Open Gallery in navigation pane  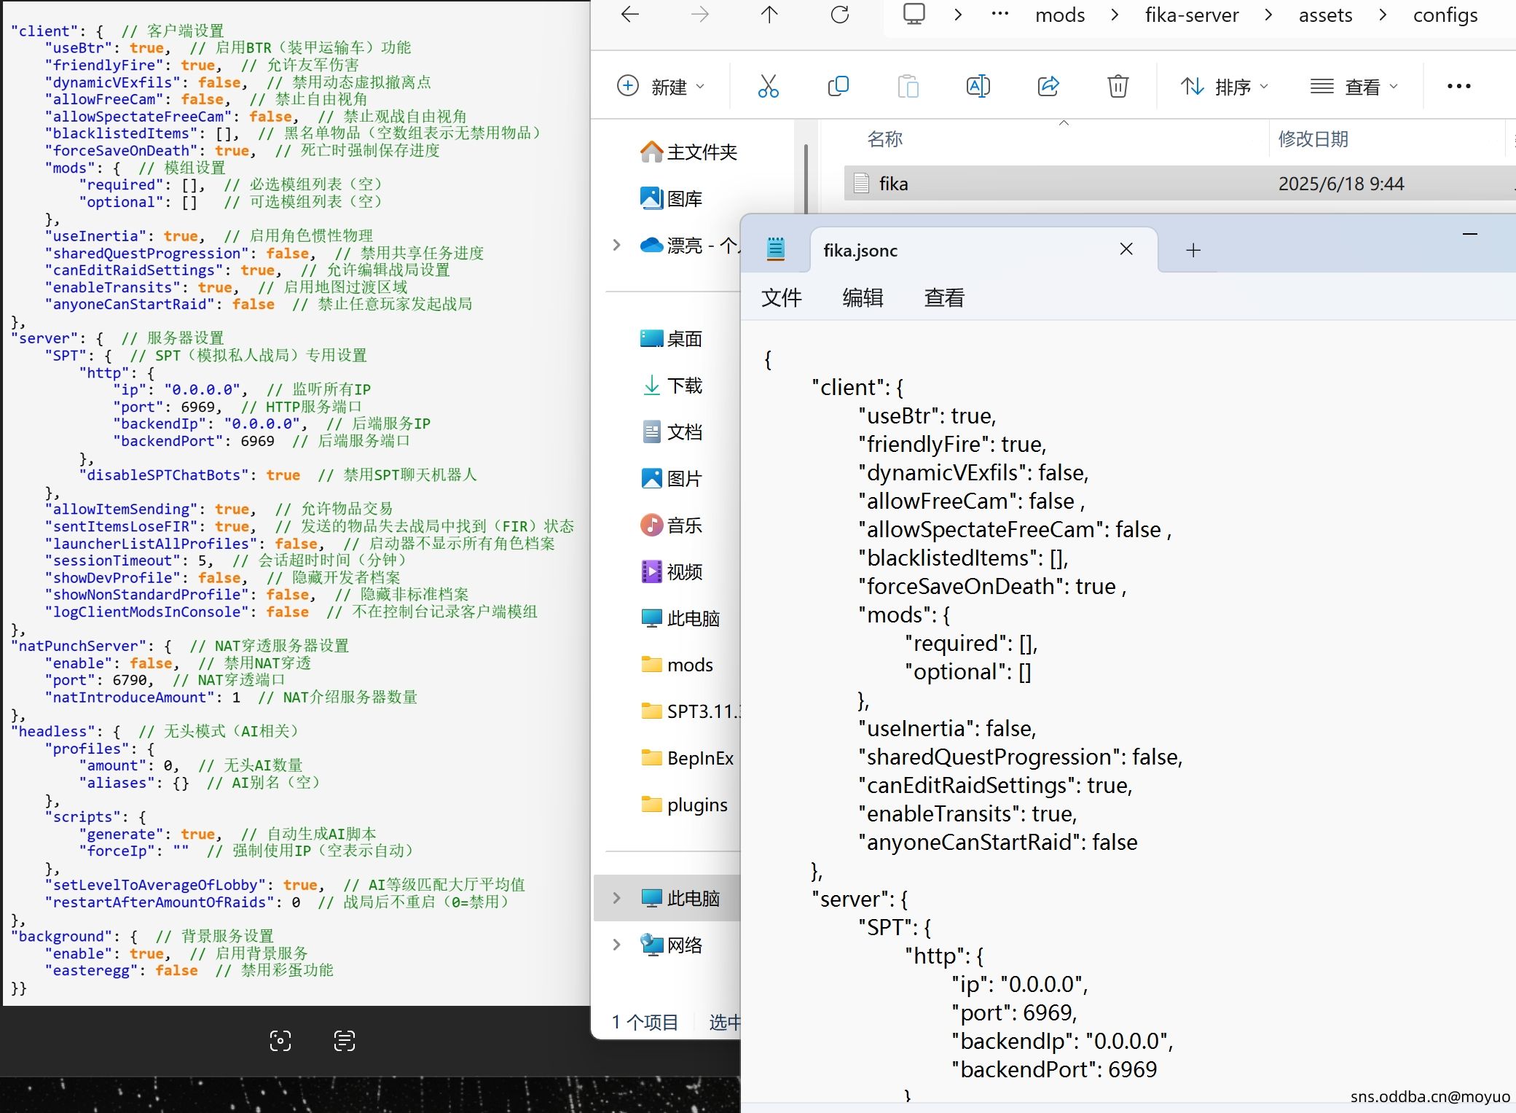point(671,198)
